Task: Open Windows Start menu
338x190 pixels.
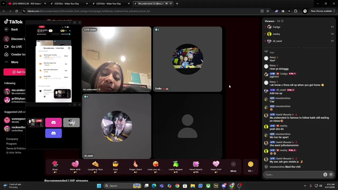Action: (x=99, y=186)
